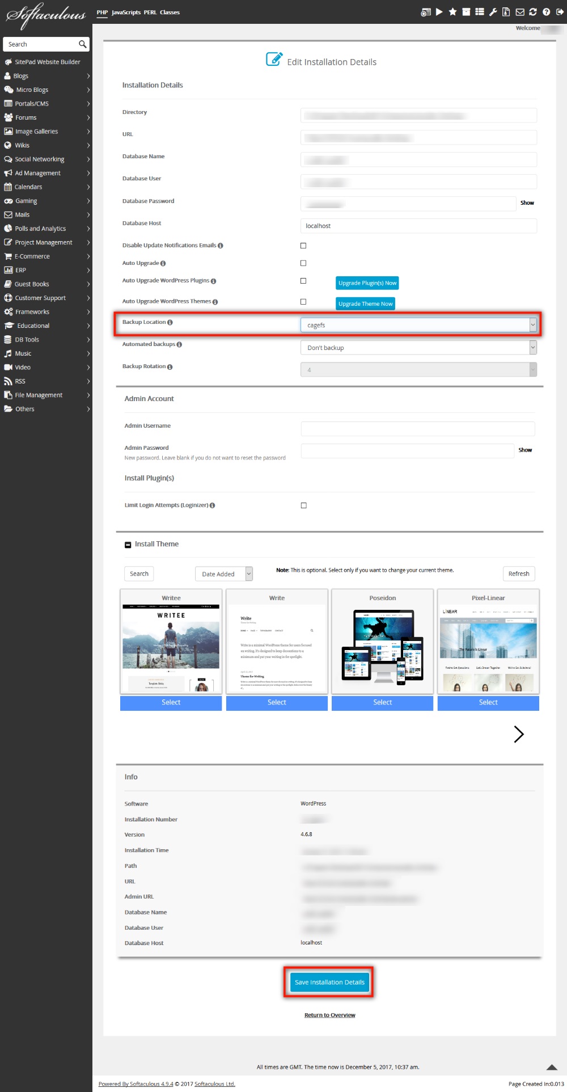Click the play Demos icon in top bar

[x=439, y=12]
